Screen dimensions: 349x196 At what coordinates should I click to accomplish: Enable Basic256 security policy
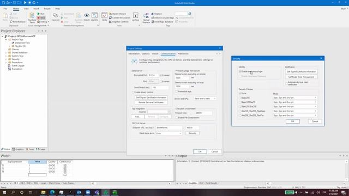click(240, 98)
